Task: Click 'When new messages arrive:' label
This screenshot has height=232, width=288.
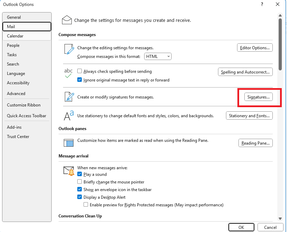Action: [x=102, y=168]
